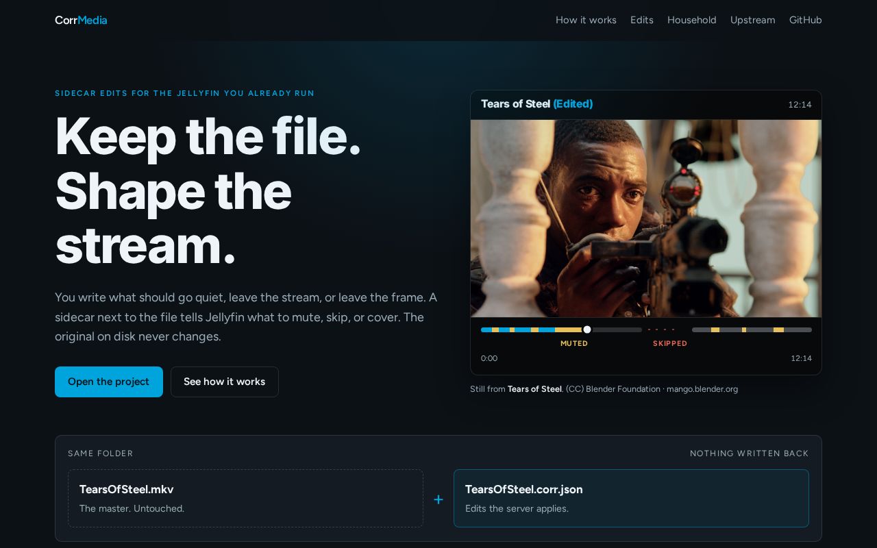Click the Keep the file headline
Image resolution: width=877 pixels, height=548 pixels.
point(208,190)
